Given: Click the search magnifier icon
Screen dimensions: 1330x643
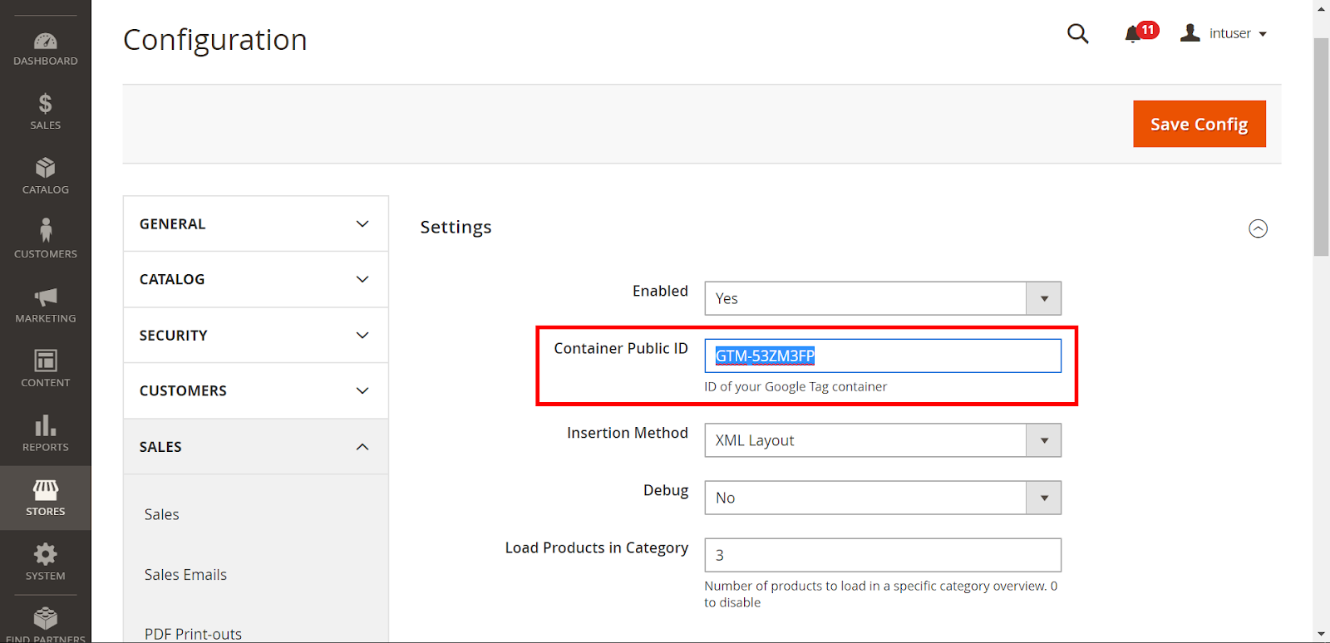Looking at the screenshot, I should 1077,33.
